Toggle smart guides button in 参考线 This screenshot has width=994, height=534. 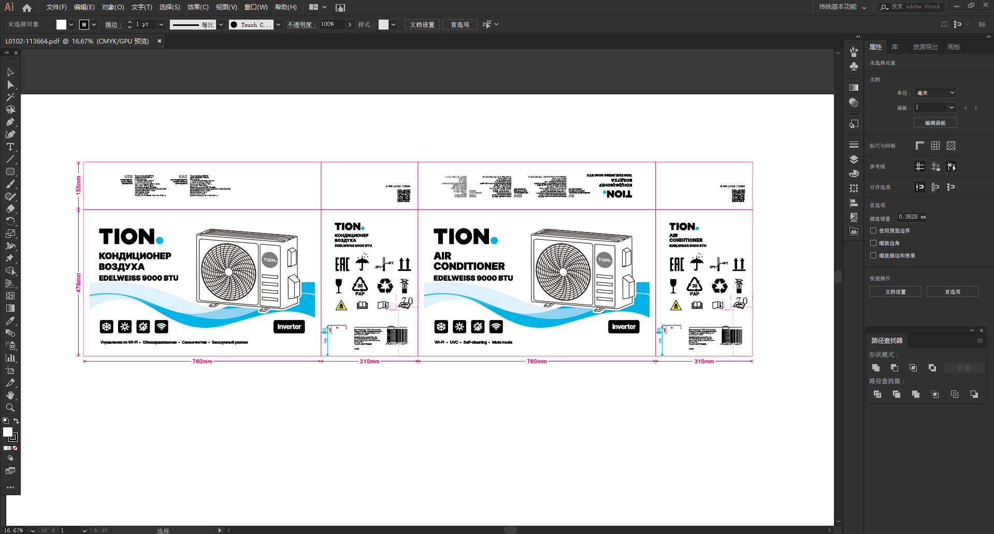click(x=951, y=166)
